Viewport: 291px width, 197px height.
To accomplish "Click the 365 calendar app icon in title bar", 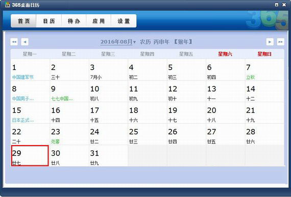I will click(x=7, y=5).
